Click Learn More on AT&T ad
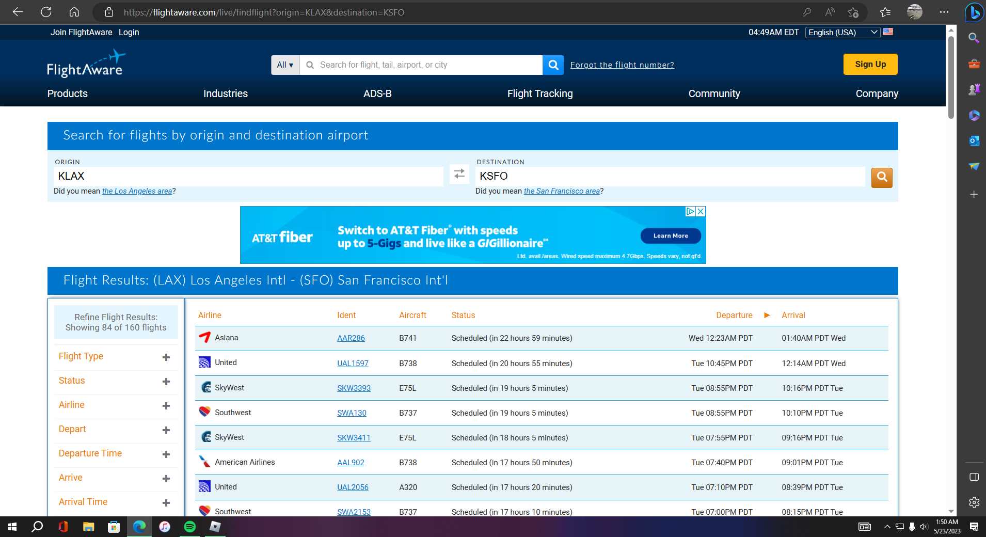The image size is (986, 537). 671,236
